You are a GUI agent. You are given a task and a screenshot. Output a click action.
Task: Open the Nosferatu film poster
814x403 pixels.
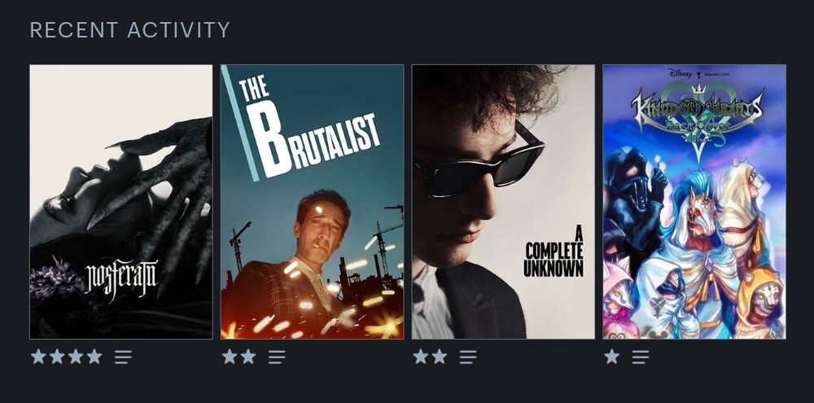[121, 202]
